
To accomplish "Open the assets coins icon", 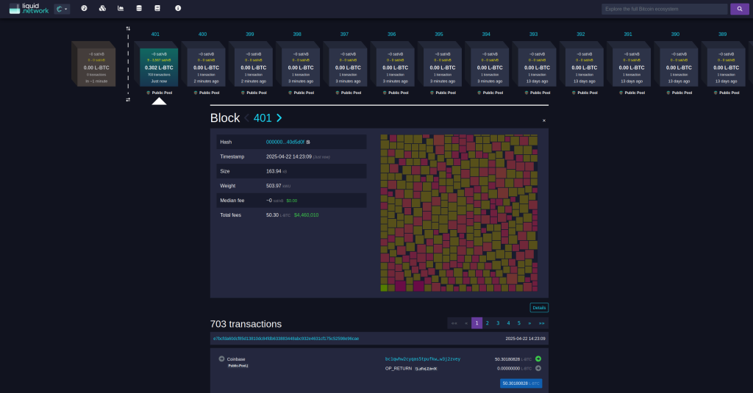I will 102,8.
